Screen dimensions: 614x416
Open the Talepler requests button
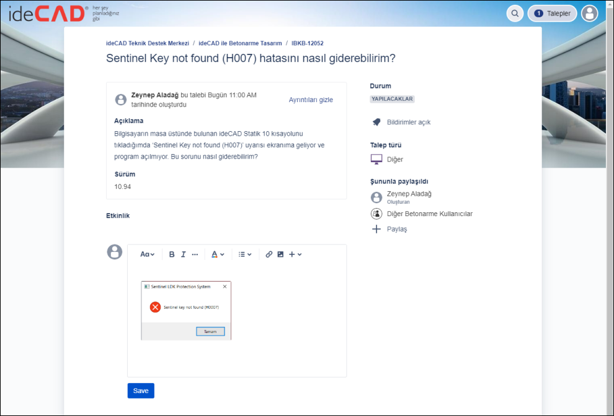coord(552,14)
